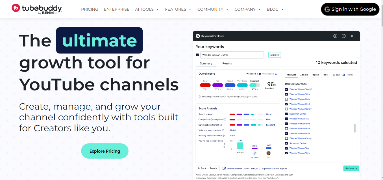This screenshot has height=180, width=383.
Task: Click the play video icon in Keyword Explorer header
Action: (335, 36)
